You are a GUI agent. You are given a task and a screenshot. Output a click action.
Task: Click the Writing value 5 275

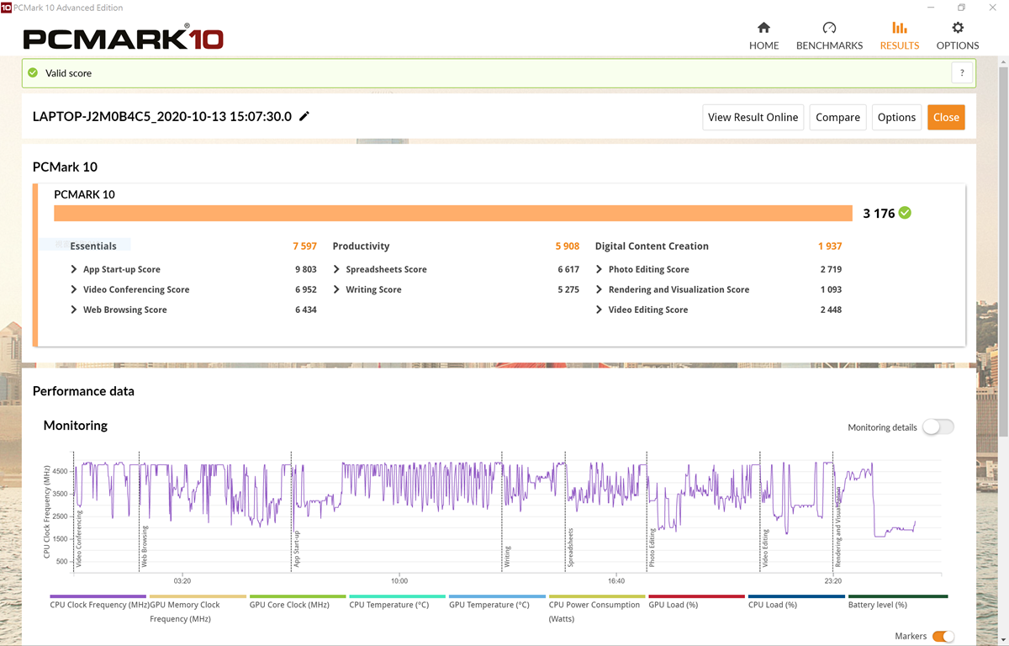point(568,289)
